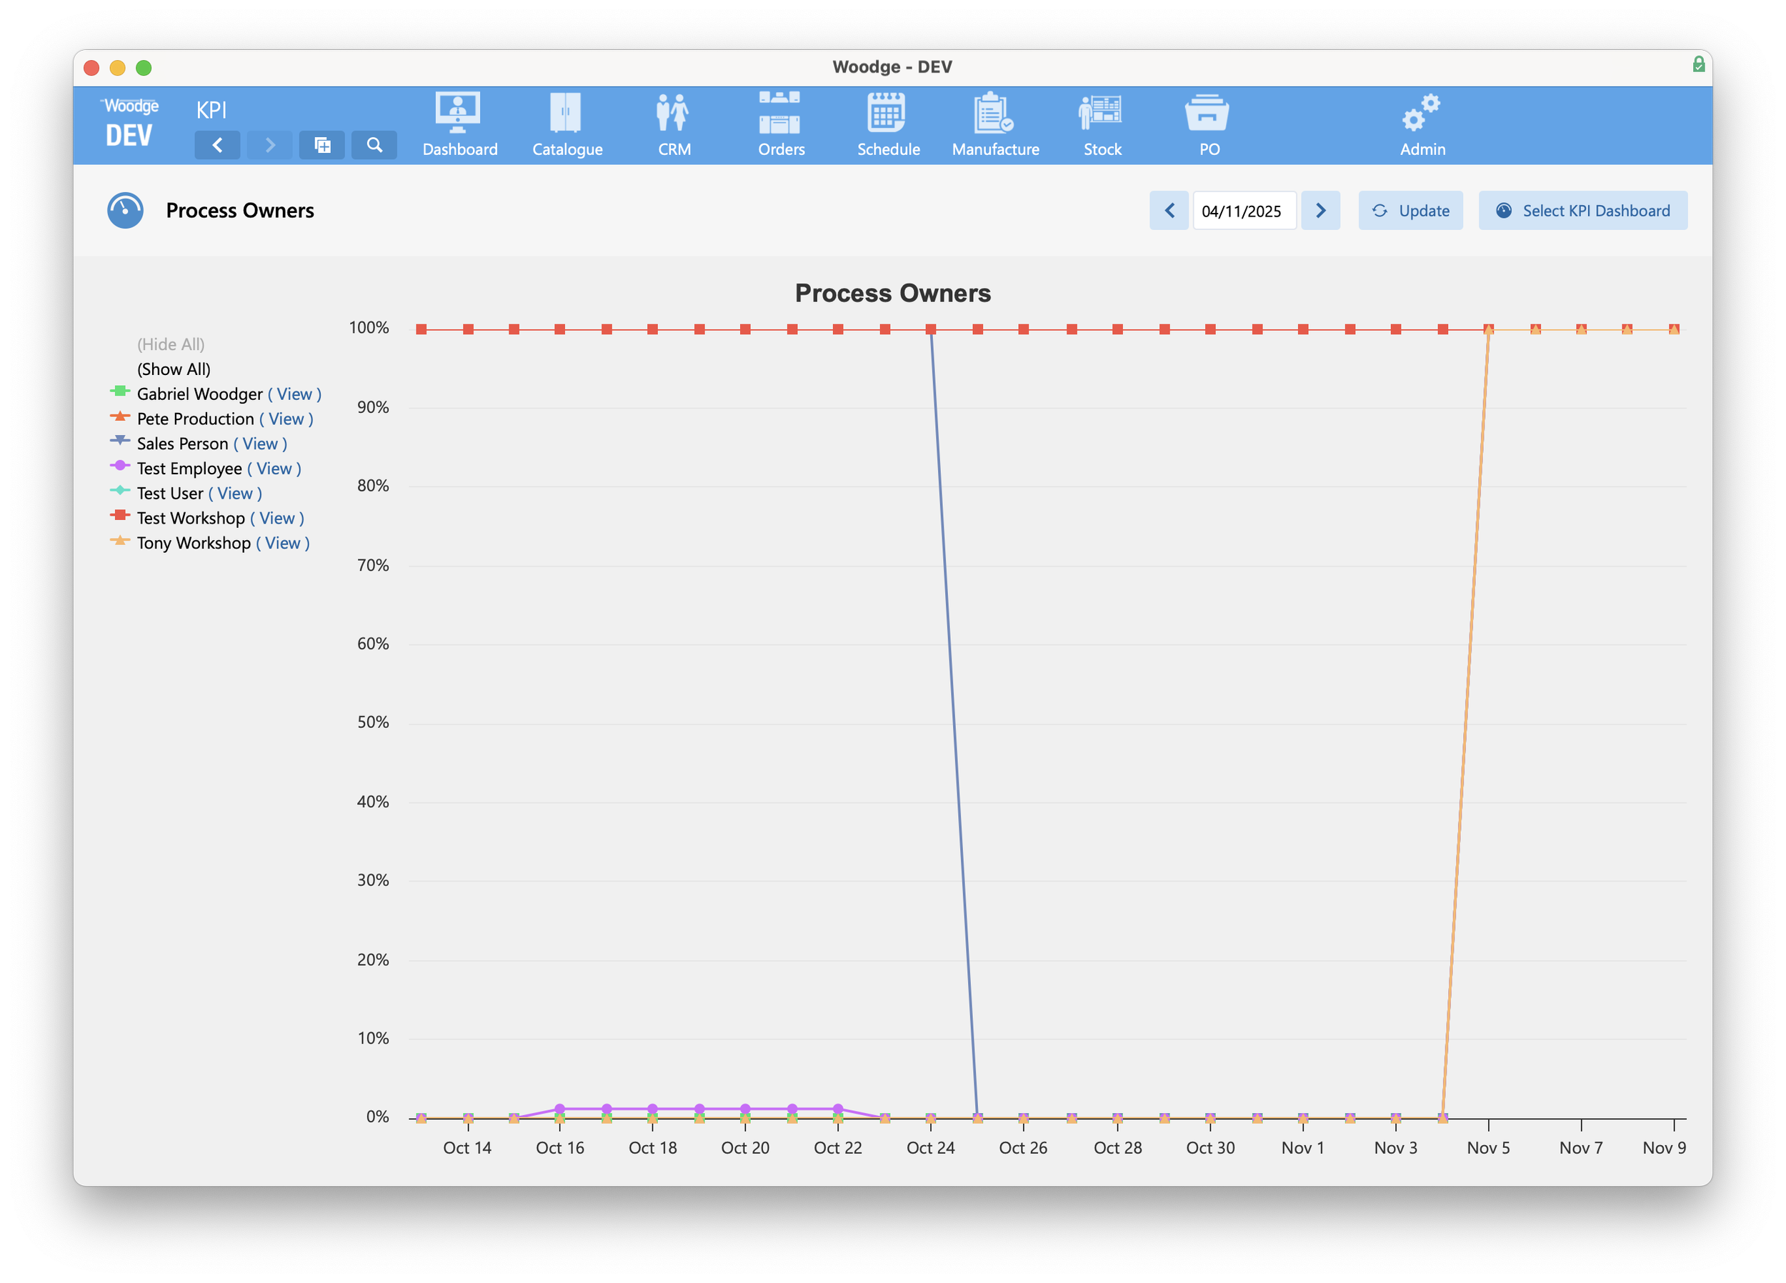Click the toolbar search magnifier button
This screenshot has width=1786, height=1283.
click(x=374, y=145)
